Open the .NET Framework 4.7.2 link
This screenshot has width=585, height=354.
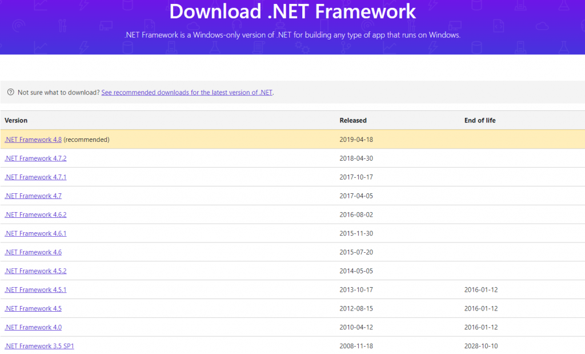point(35,158)
